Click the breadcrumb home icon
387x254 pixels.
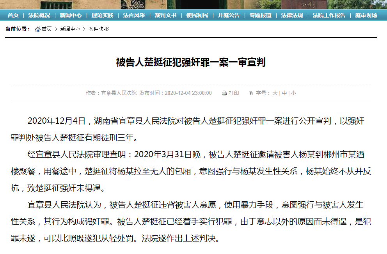pyautogui.click(x=38, y=29)
